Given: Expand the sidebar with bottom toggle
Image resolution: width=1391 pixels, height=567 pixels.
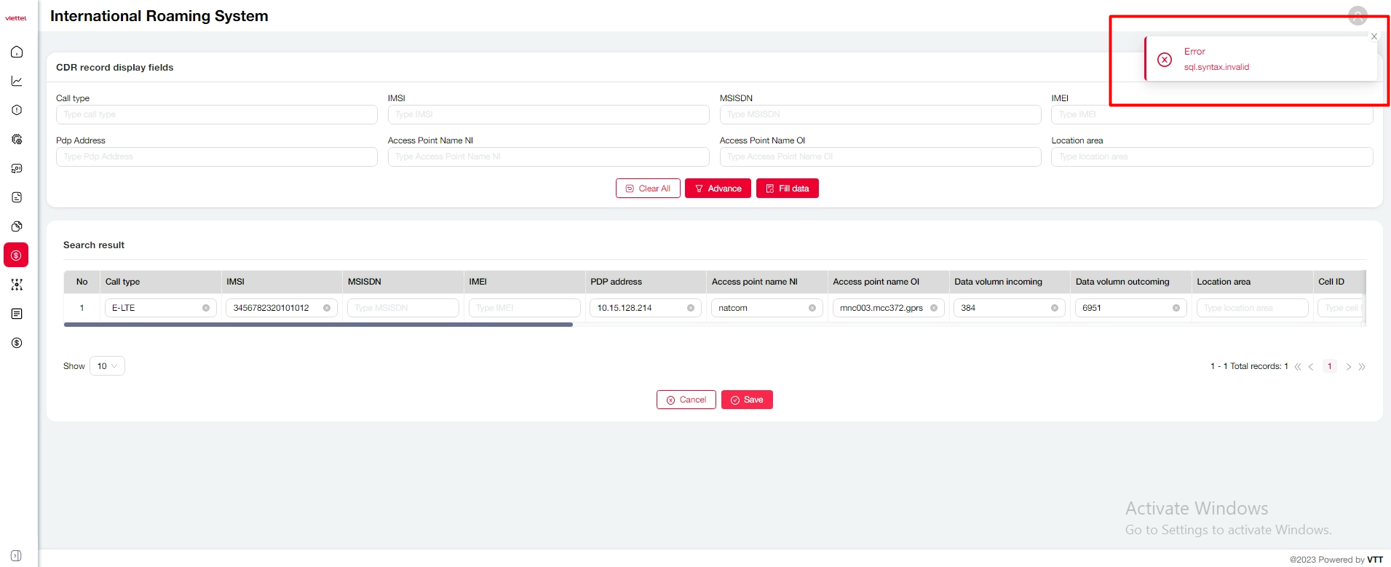Looking at the screenshot, I should 16,555.
